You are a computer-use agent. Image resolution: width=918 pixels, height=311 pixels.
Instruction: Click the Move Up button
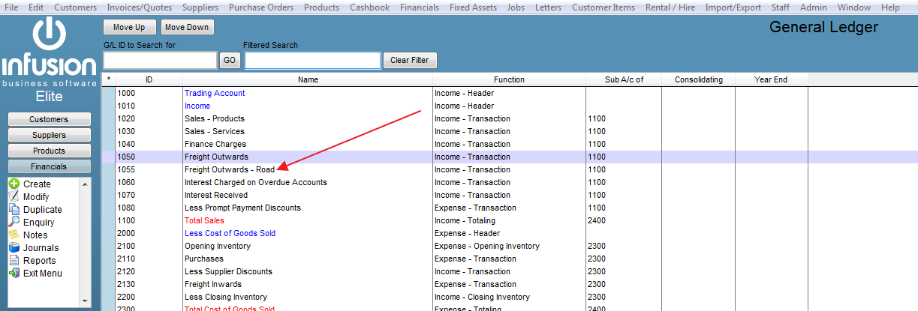point(129,27)
